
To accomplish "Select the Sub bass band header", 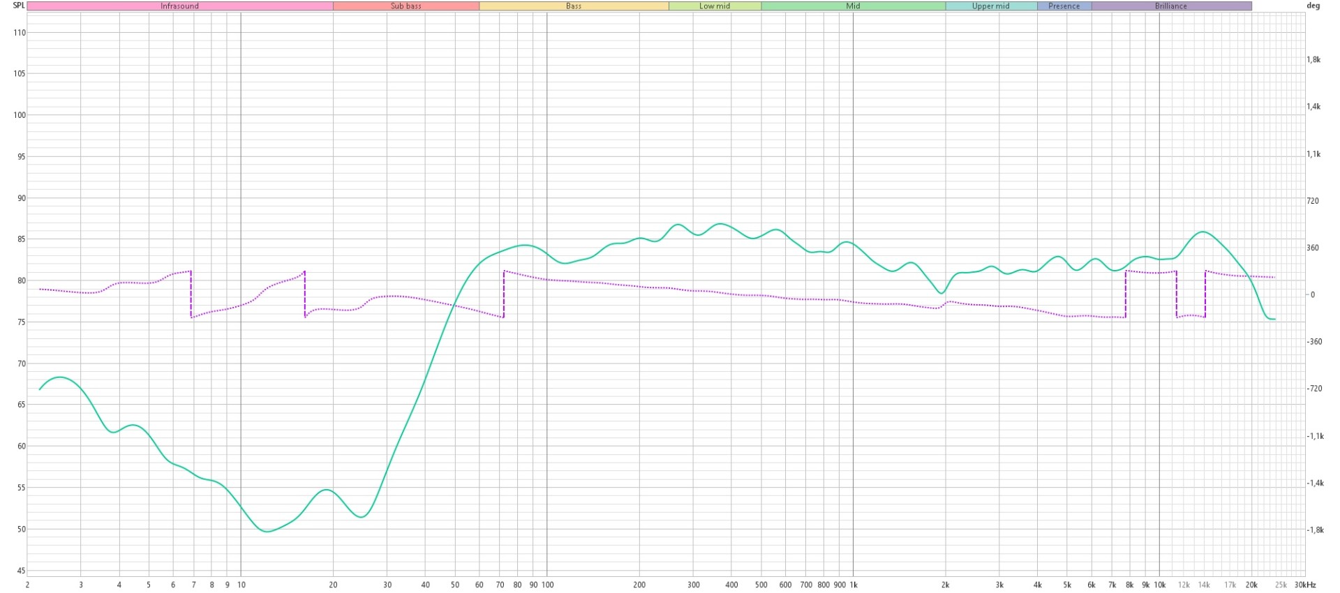I will coord(405,6).
